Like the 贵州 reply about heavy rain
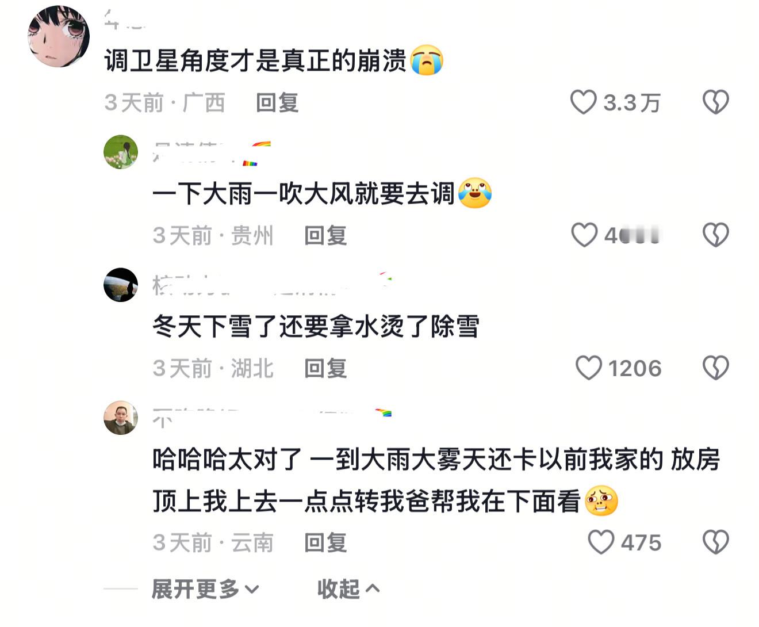 [584, 235]
